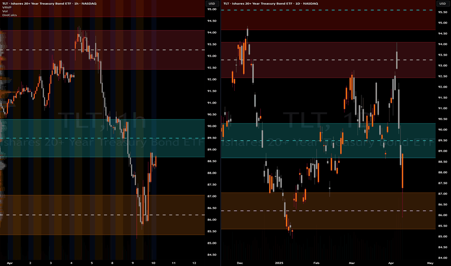This screenshot has width=451, height=266.
Task: Click the 92.00 price label on the 1h chart axis
Action: coord(212,79)
